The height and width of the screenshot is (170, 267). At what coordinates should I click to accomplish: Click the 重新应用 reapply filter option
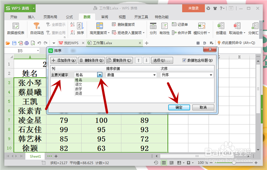point(56,32)
